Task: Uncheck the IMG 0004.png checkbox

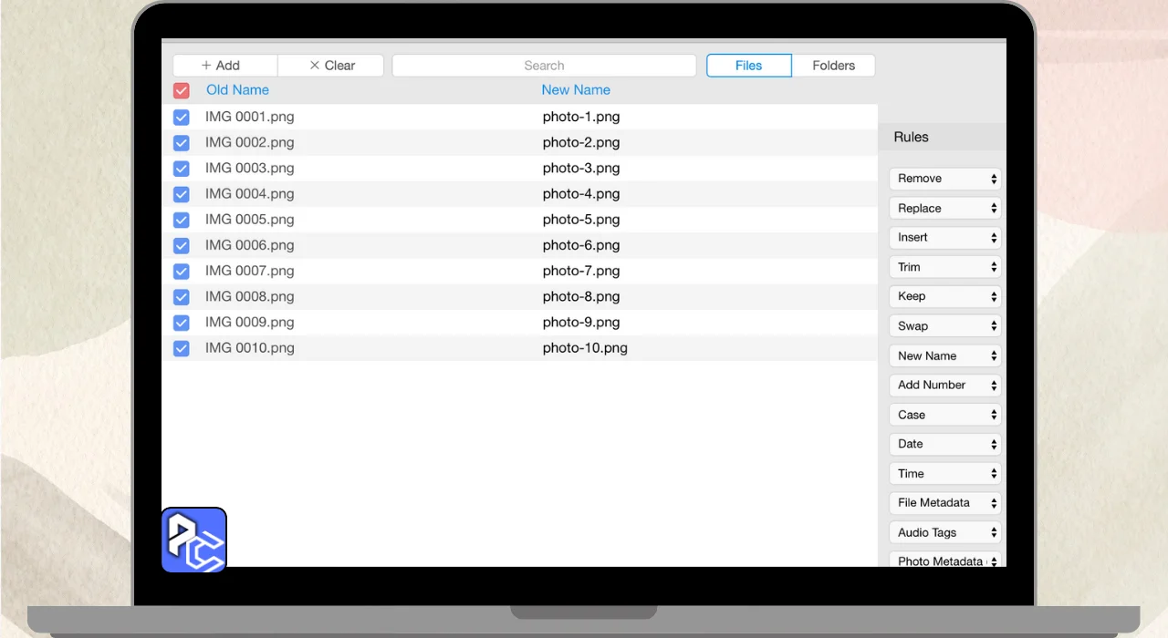Action: 181,194
